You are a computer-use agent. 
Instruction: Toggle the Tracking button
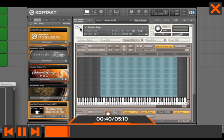(130, 112)
